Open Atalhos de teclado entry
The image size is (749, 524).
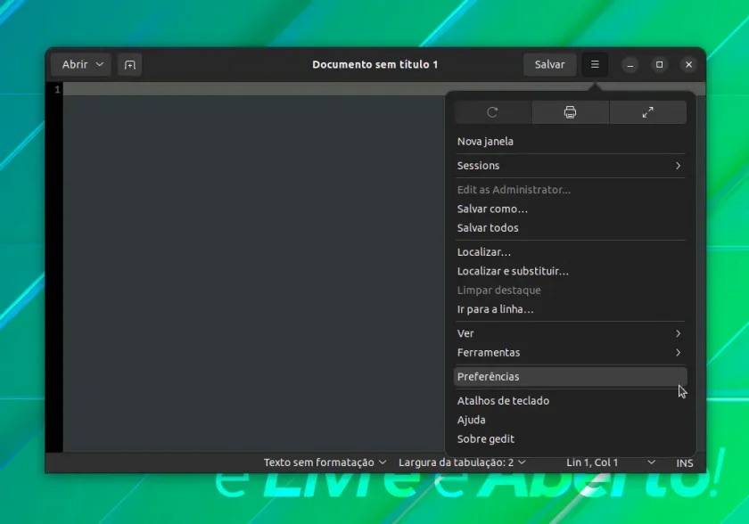pyautogui.click(x=571, y=400)
